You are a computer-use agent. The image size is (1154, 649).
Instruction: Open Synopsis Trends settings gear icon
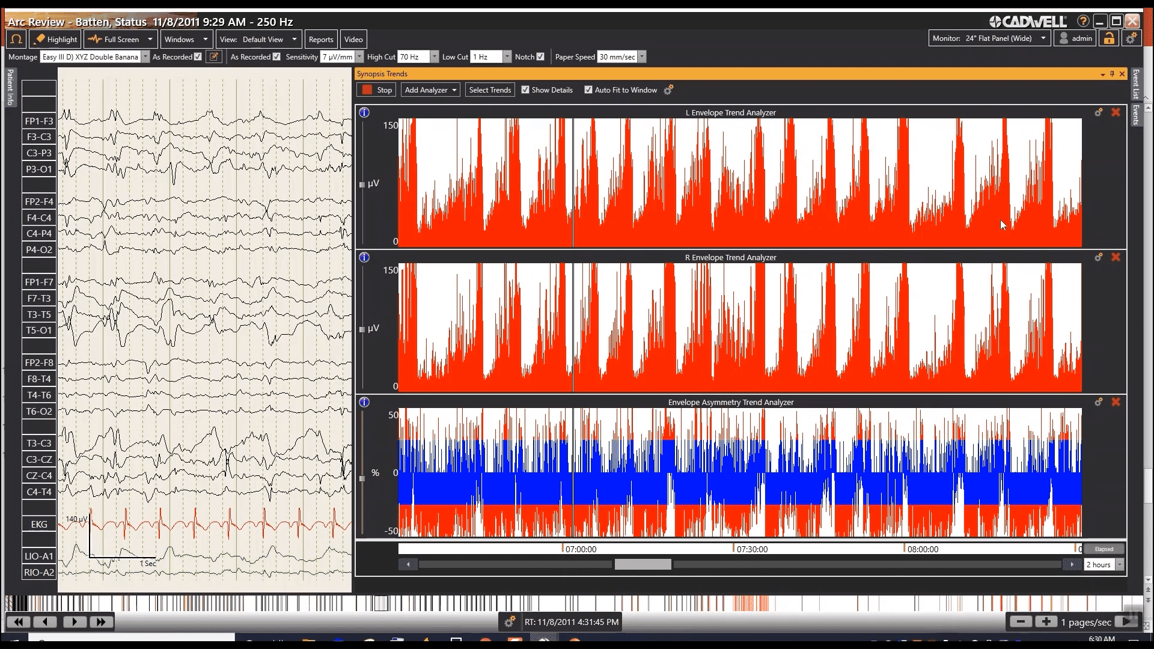tap(668, 90)
